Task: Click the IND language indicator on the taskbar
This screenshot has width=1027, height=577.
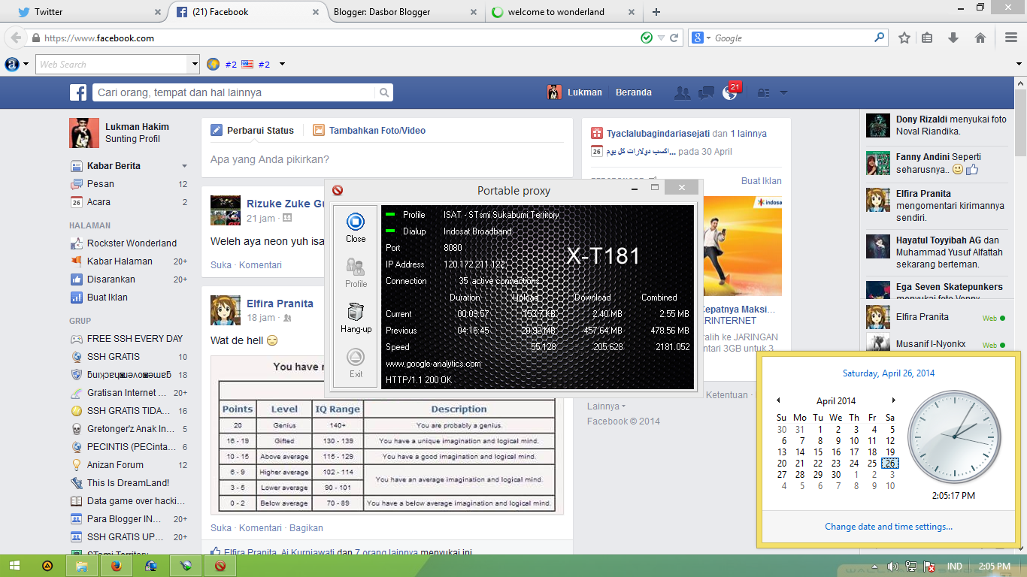Action: point(954,566)
